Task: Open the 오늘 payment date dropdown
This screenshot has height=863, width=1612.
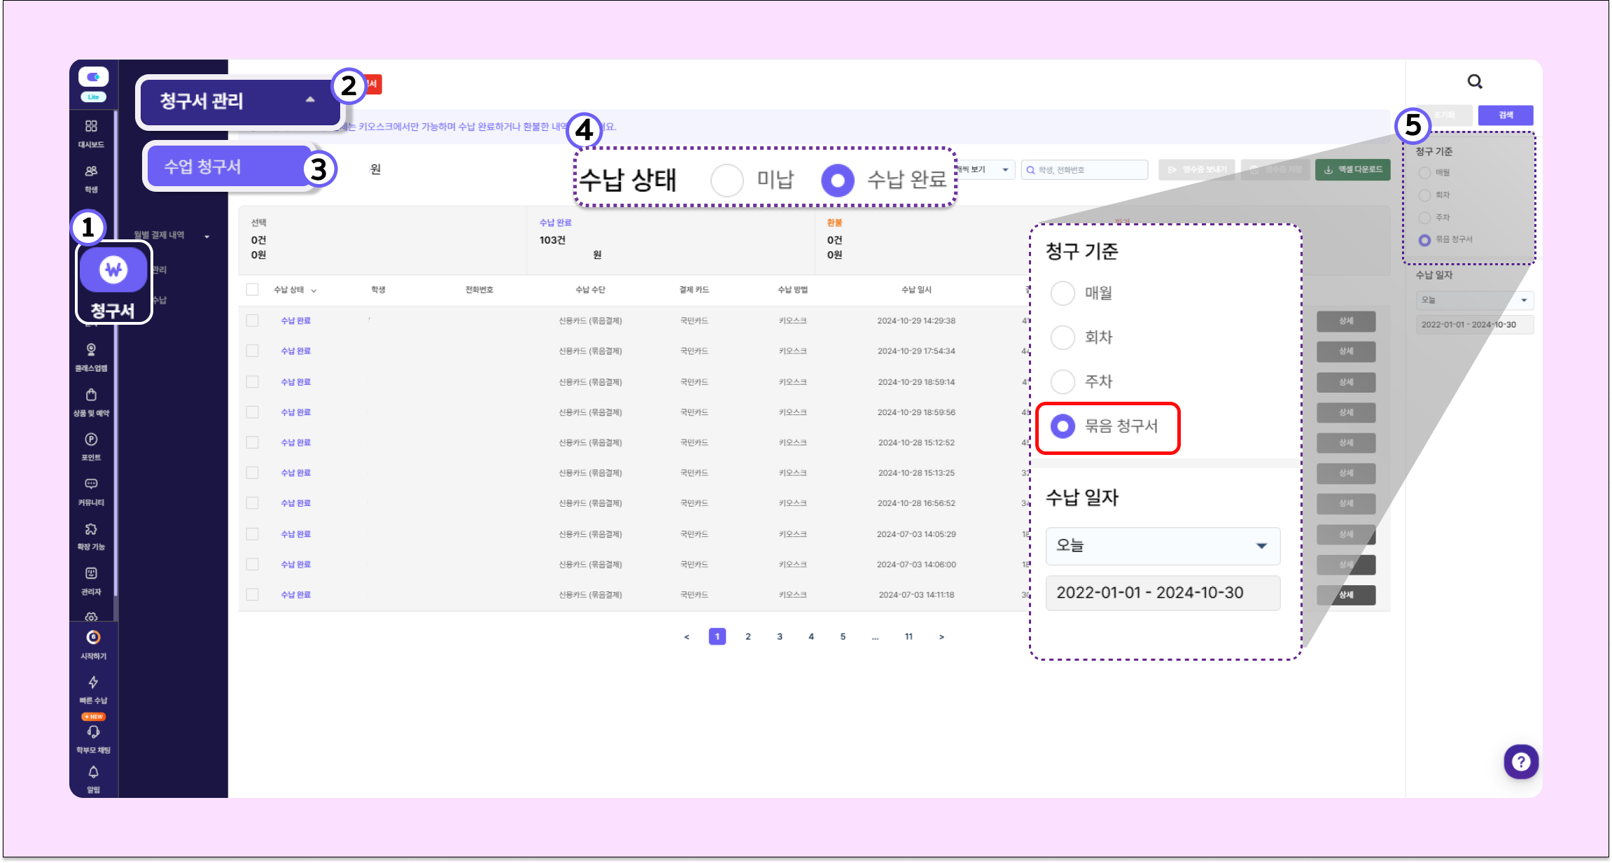Action: coord(1163,546)
